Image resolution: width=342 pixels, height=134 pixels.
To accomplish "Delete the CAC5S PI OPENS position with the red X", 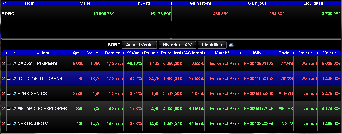I will [x=3, y=63].
